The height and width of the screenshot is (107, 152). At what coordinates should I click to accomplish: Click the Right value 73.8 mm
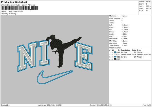[x=125, y=27]
